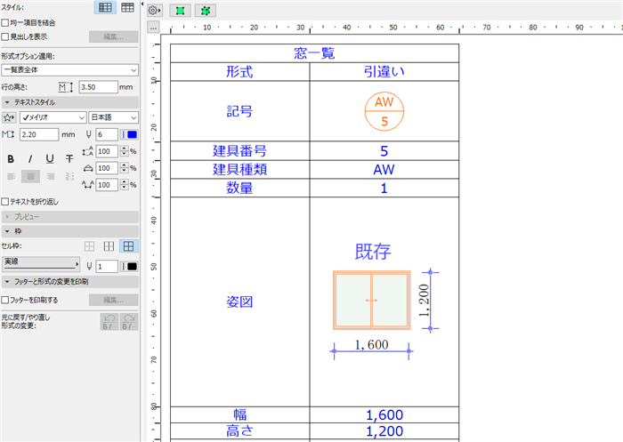Select the 窓一覧 title cell
The width and height of the screenshot is (623, 442).
coord(315,53)
